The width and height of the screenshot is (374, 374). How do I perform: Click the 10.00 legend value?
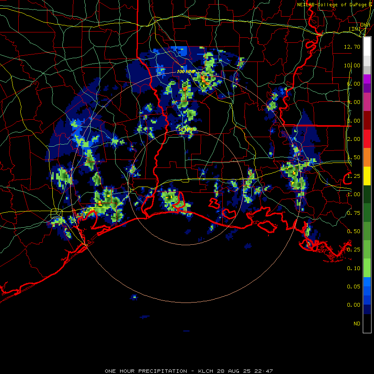point(352,65)
